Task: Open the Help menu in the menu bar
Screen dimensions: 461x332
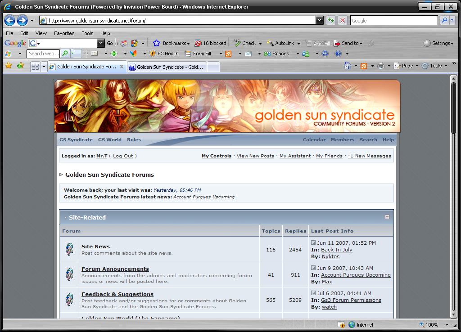Action: tap(105, 33)
